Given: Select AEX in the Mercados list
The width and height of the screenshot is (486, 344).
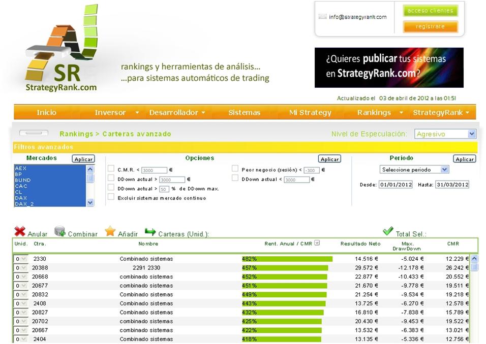Looking at the screenshot, I should 50,168.
